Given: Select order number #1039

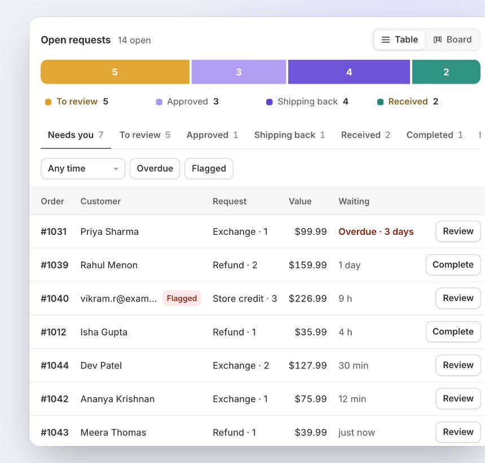Looking at the screenshot, I should [x=55, y=265].
